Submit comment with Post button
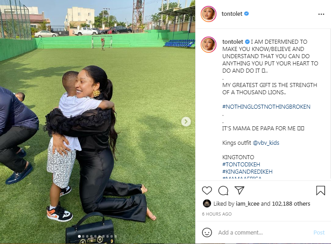 coord(319,232)
